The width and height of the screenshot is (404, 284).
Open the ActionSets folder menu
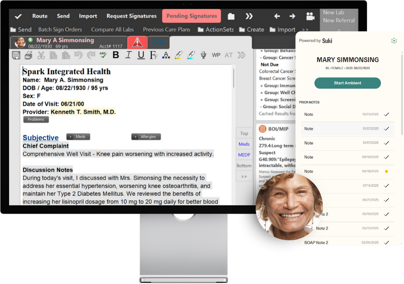pos(215,30)
